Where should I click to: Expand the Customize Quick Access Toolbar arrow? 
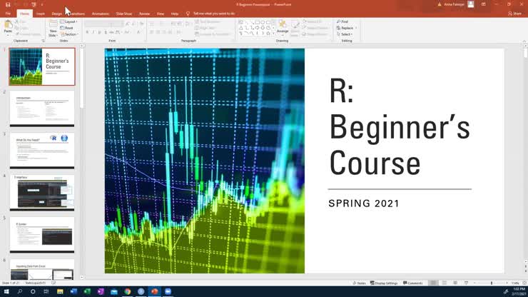tap(42, 5)
